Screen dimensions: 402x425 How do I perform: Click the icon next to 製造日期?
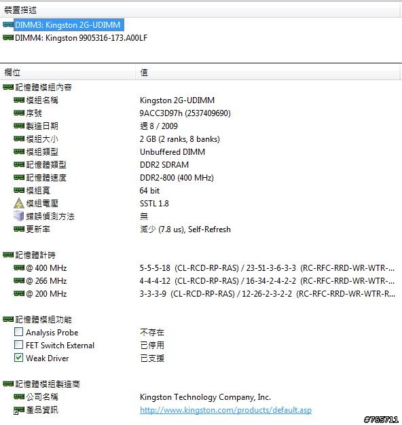[19, 126]
